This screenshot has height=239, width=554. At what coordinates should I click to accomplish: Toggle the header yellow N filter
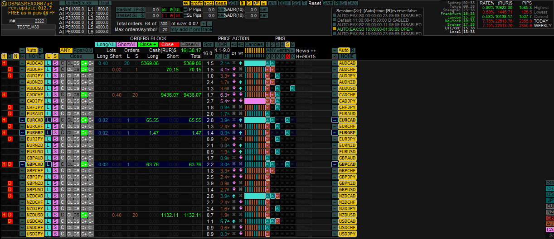(x=16, y=56)
